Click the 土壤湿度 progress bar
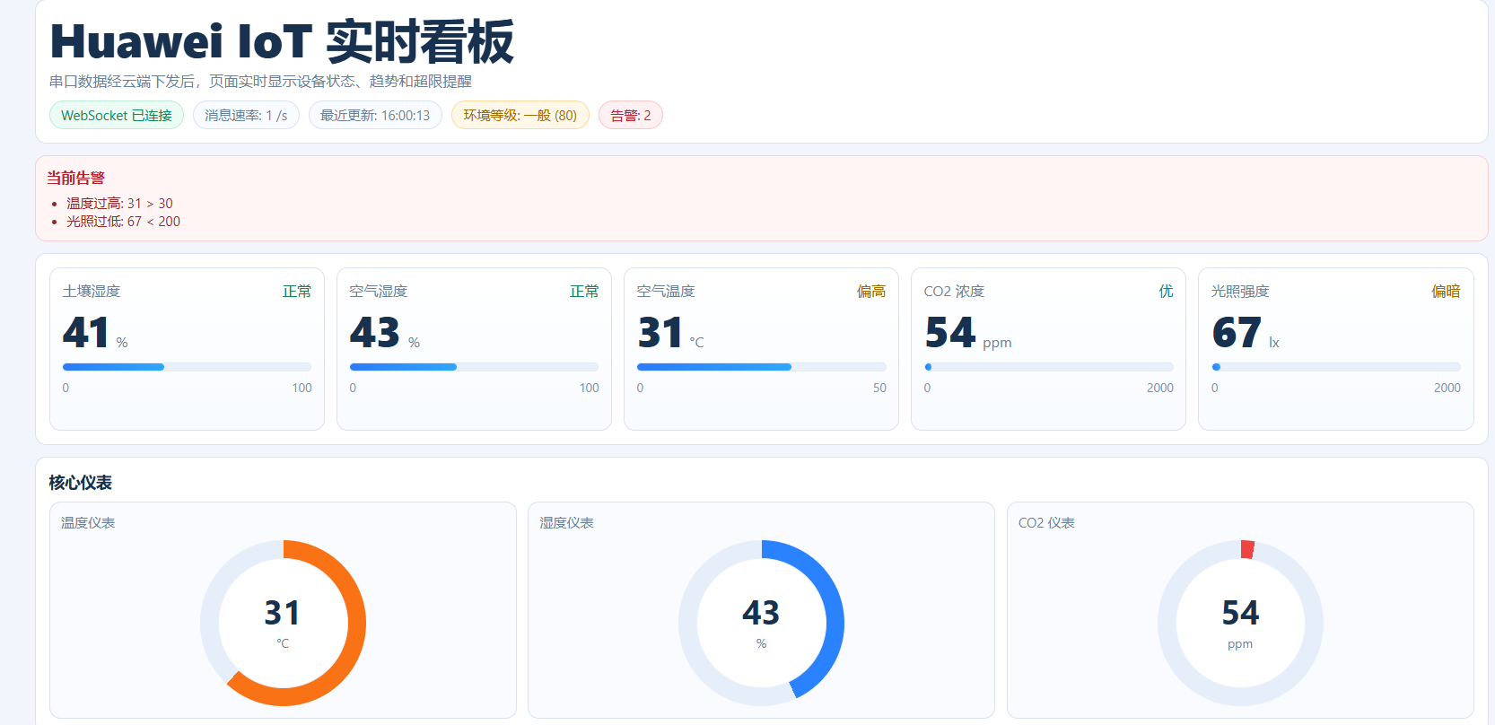1495x725 pixels. pyautogui.click(x=187, y=367)
